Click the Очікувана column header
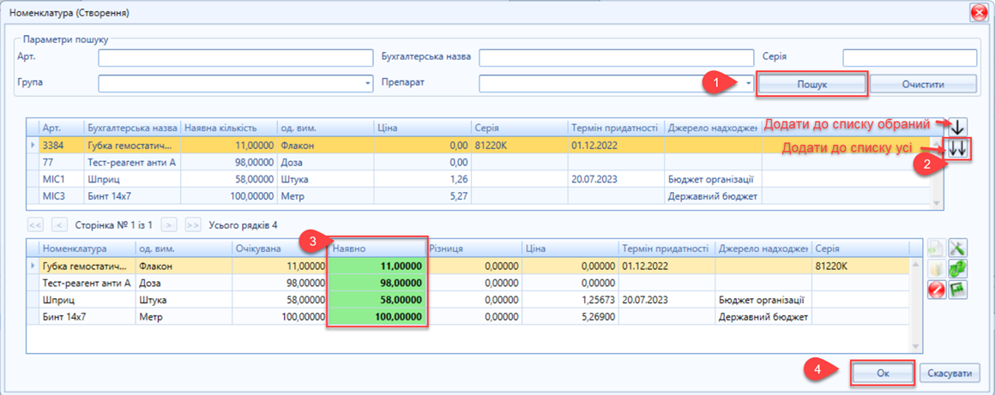The image size is (995, 395). pyautogui.click(x=280, y=248)
